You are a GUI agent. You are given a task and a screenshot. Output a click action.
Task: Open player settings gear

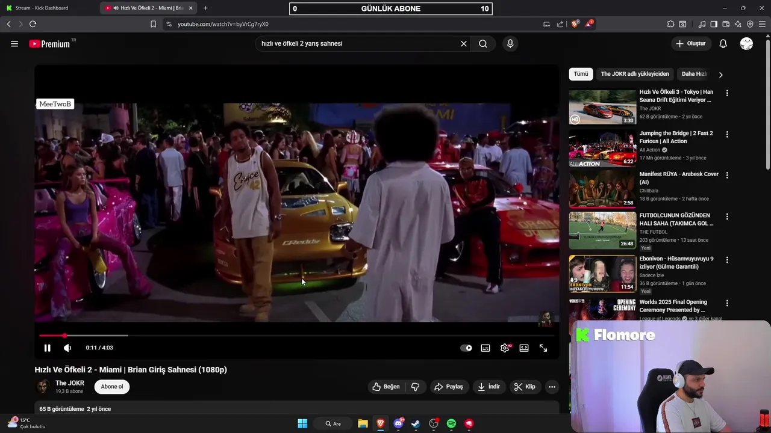pyautogui.click(x=505, y=348)
